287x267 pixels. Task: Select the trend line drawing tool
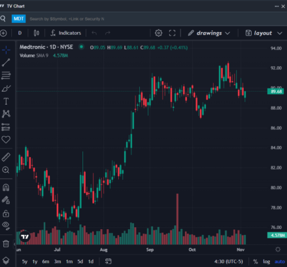pos(6,63)
